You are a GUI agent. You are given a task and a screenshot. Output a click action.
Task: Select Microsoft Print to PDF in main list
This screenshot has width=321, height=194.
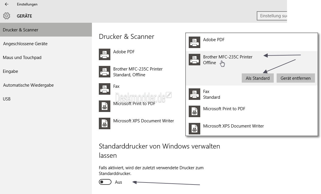click(x=134, y=103)
